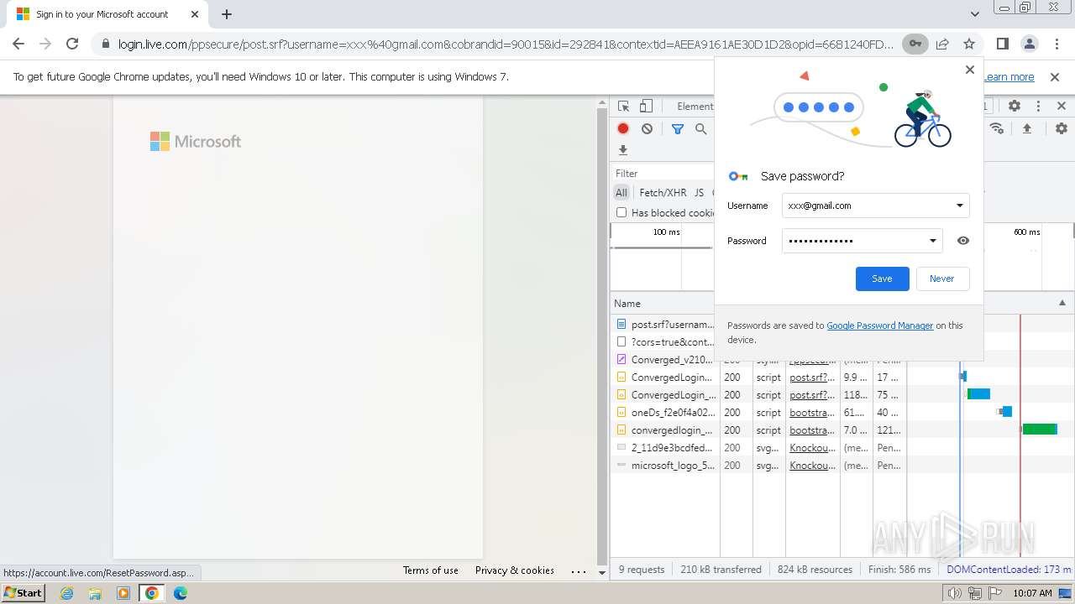Go back to previous page
This screenshot has height=604, width=1075.
tap(18, 44)
